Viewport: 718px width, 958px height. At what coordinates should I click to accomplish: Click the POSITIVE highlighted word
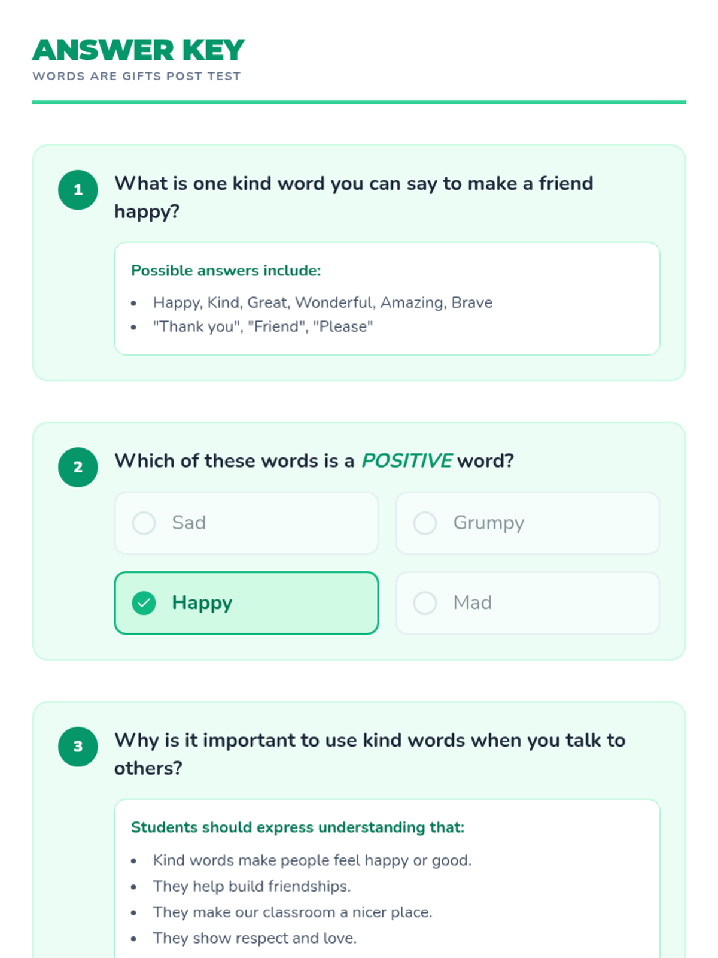click(406, 460)
